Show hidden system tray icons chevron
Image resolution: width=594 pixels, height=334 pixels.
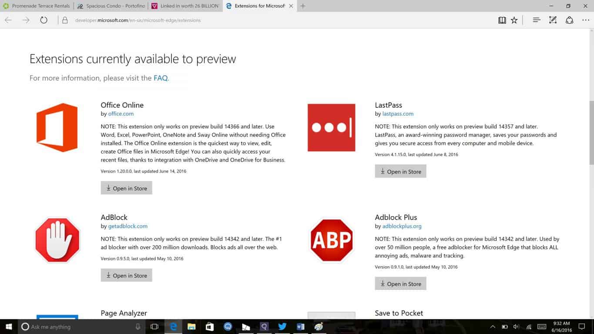click(493, 327)
